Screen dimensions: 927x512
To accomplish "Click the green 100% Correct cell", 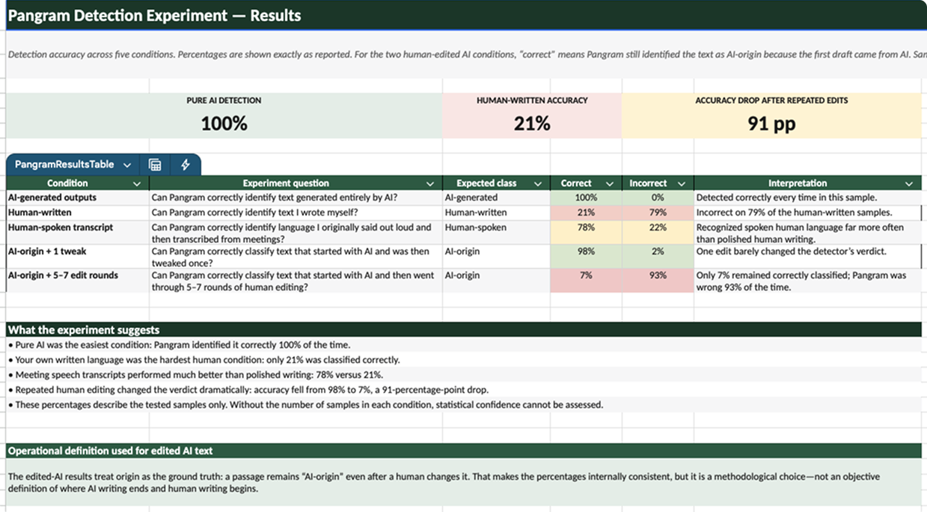I will tap(586, 198).
